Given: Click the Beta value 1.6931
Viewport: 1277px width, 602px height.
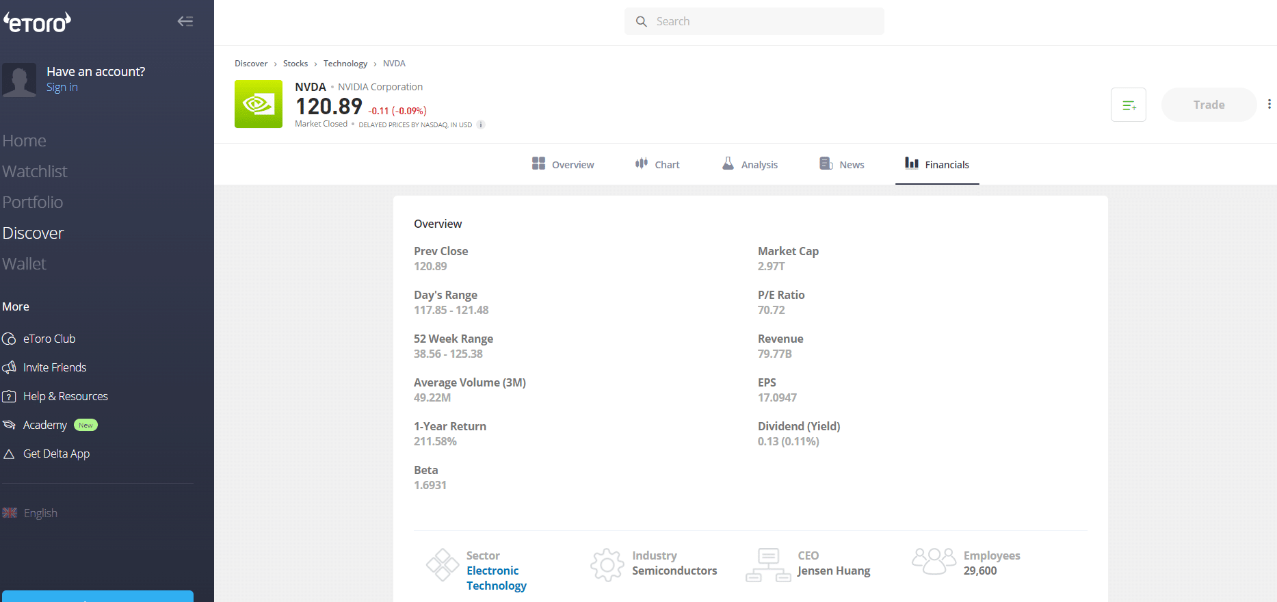Looking at the screenshot, I should pyautogui.click(x=430, y=485).
